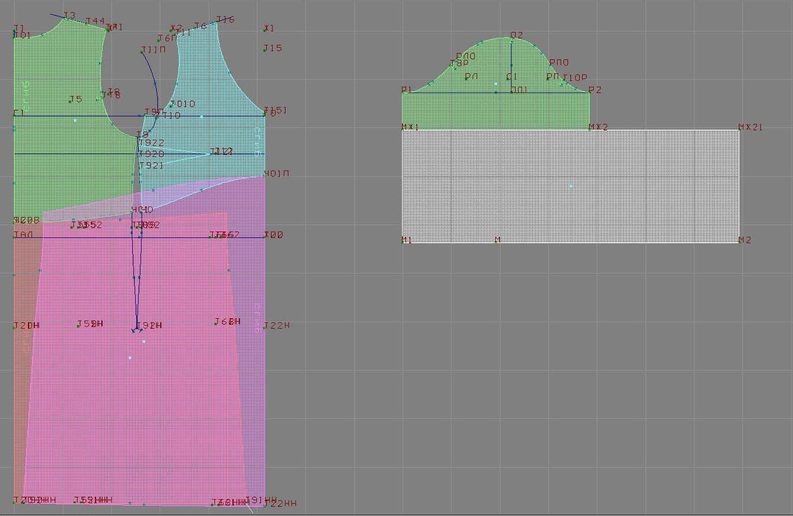Viewport: 793px width, 516px height.
Task: Select sleeve point P1 at left corner
Action: [403, 92]
